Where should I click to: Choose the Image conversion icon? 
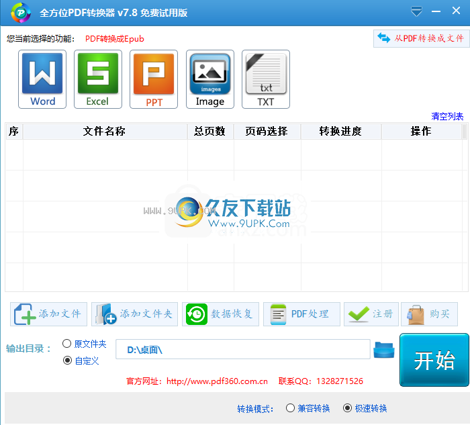(210, 79)
